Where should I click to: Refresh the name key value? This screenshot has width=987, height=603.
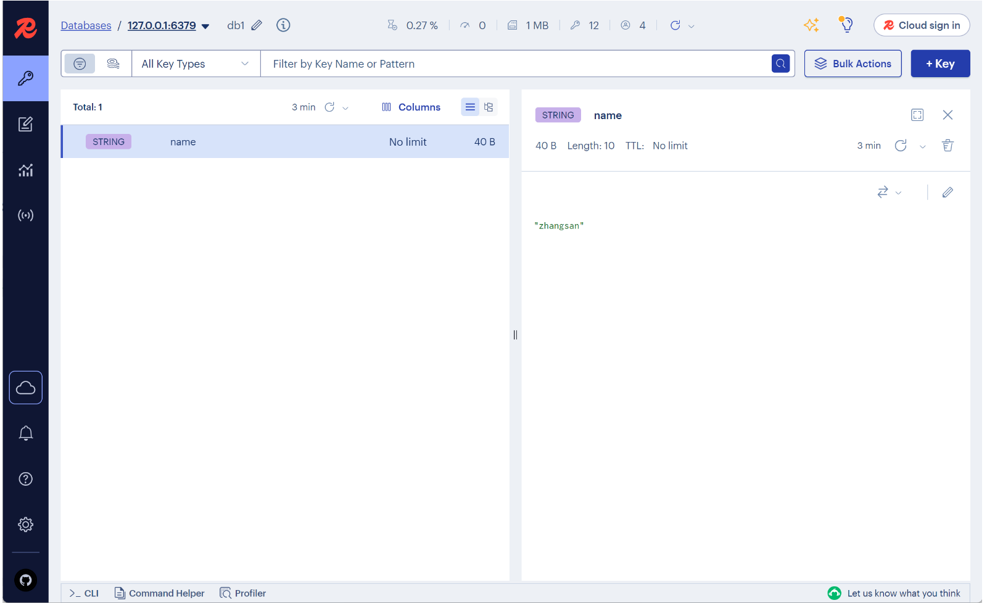901,146
